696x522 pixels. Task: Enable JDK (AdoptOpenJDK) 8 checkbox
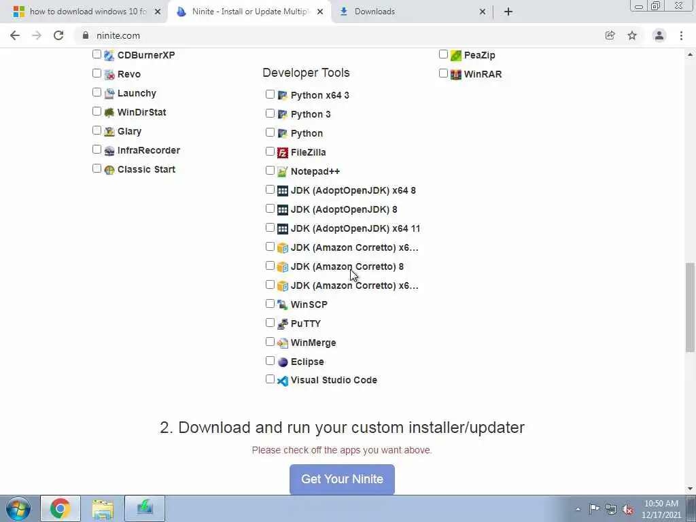coord(270,209)
